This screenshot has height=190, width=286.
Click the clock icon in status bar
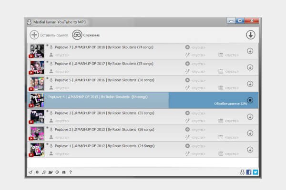tap(57, 172)
